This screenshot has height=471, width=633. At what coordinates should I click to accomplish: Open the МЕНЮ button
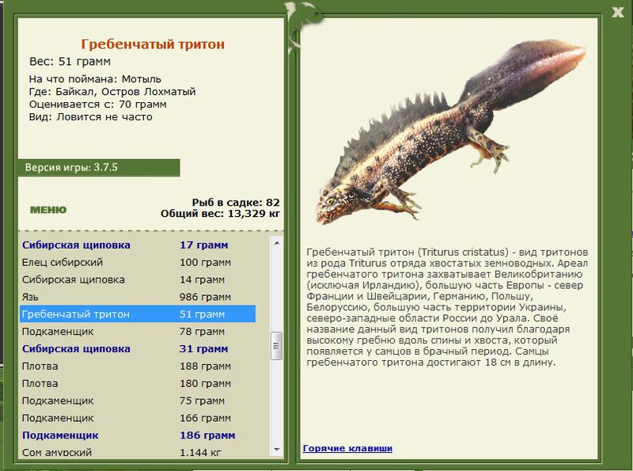[x=48, y=210]
